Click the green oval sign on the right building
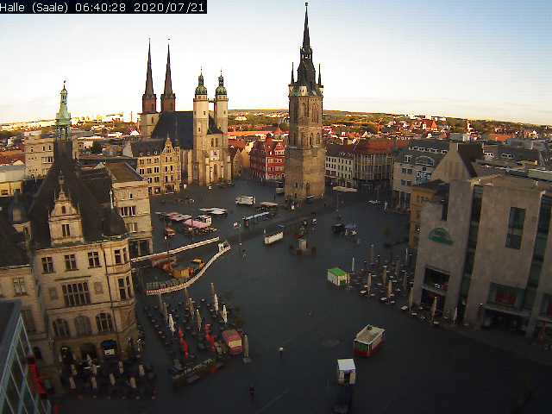Screen dimensions: 552x414 point(441,235)
